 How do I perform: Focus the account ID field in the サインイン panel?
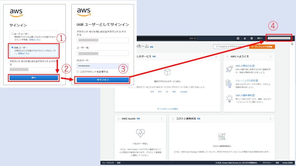coord(33,70)
